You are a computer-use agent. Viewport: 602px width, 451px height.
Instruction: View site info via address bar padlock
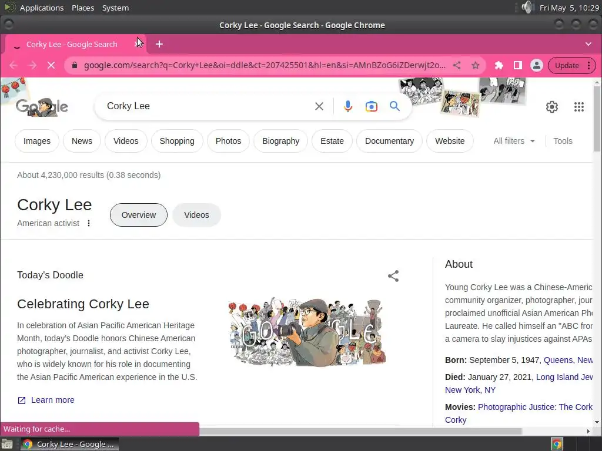(75, 65)
